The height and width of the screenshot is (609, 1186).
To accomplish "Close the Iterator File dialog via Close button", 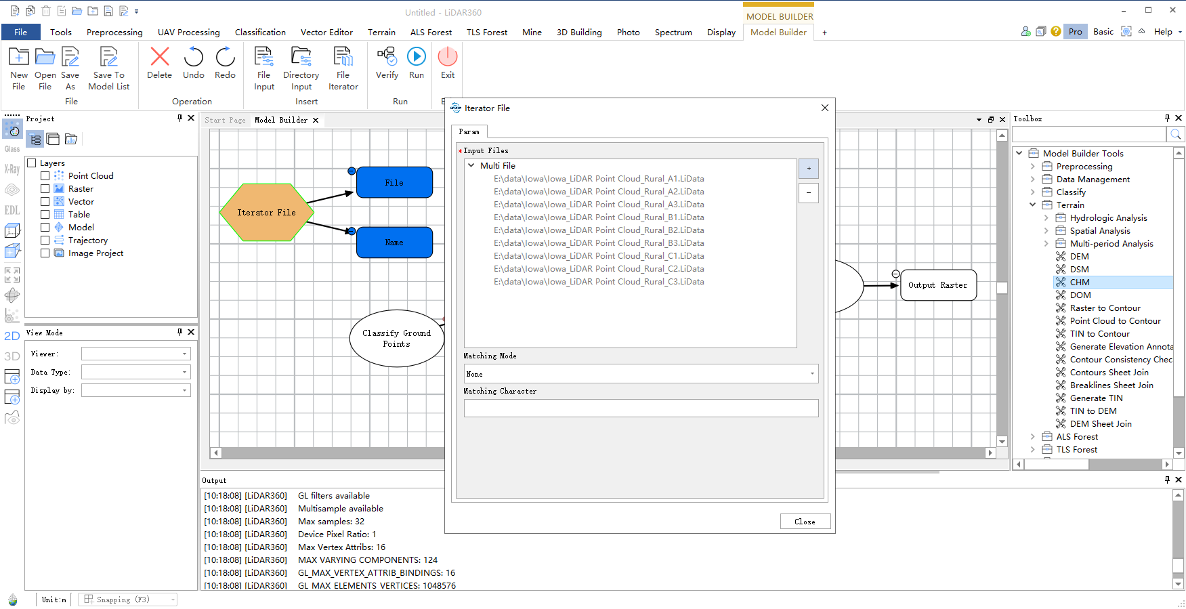I will point(805,522).
